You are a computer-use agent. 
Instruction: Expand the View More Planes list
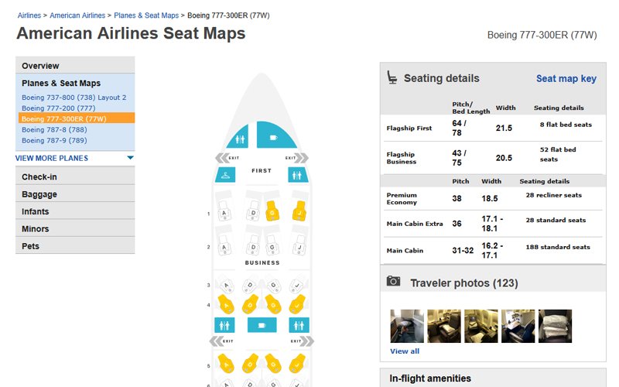(x=74, y=158)
